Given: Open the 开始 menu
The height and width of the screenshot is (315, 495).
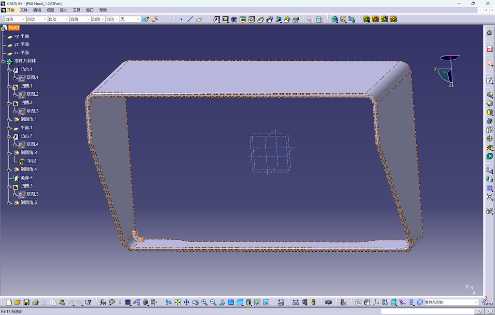Looking at the screenshot, I should pyautogui.click(x=11, y=10).
